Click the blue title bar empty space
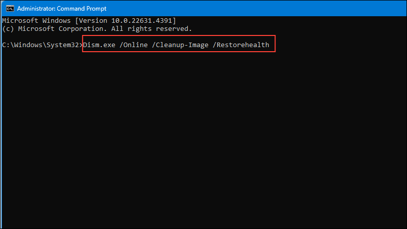The image size is (407, 229). click(257, 8)
